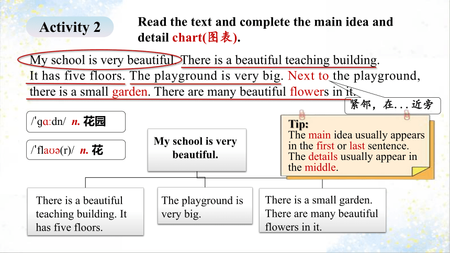Viewport: 450px width, 253px height.
Task: Click the callout '紧邻，在...近旁'
Action: [x=392, y=105]
